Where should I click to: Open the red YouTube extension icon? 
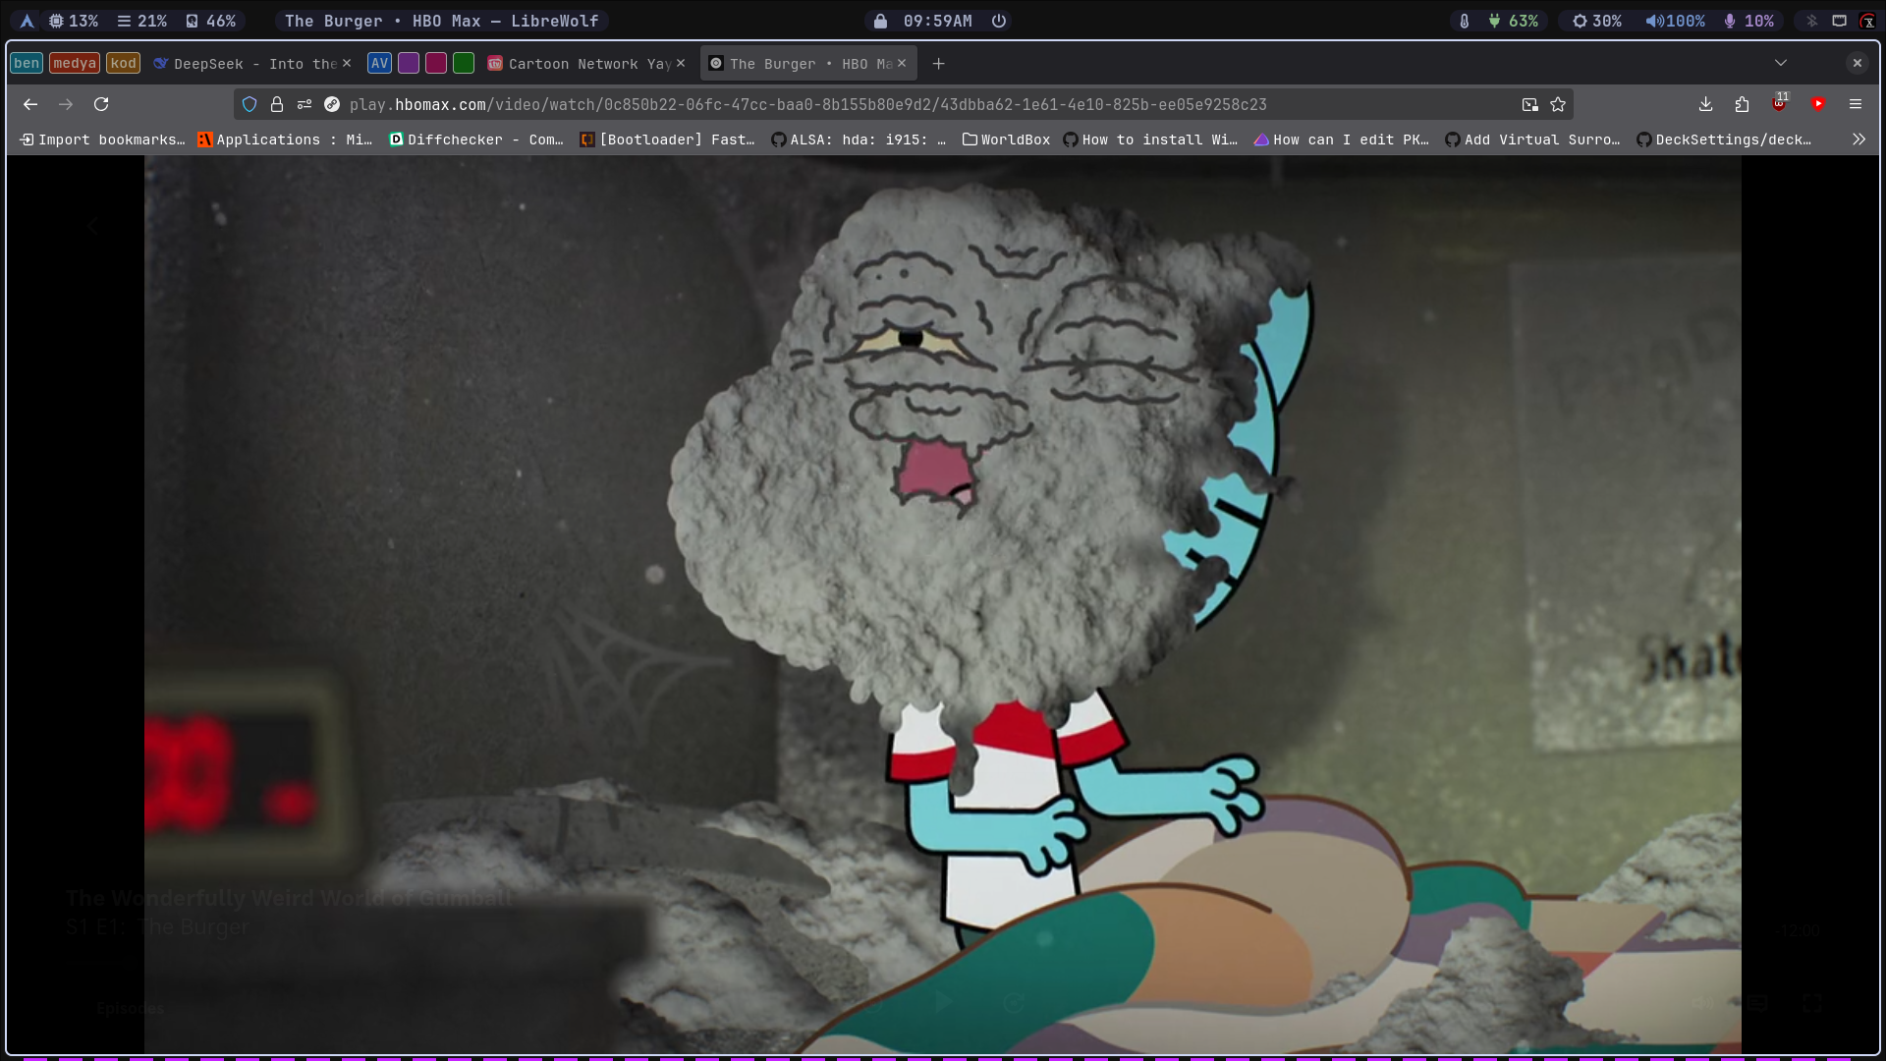[x=1818, y=104]
